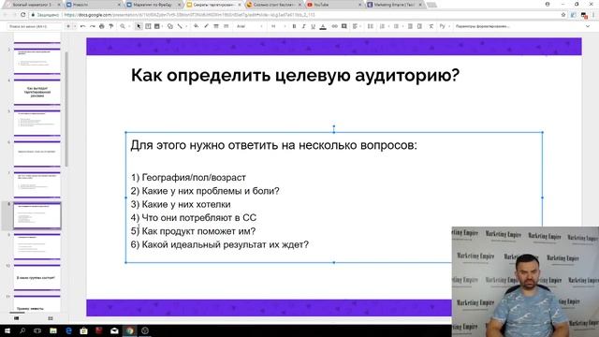This screenshot has height=337, width=599.
Task: Open Task View on the taskbar
Action: (37, 330)
